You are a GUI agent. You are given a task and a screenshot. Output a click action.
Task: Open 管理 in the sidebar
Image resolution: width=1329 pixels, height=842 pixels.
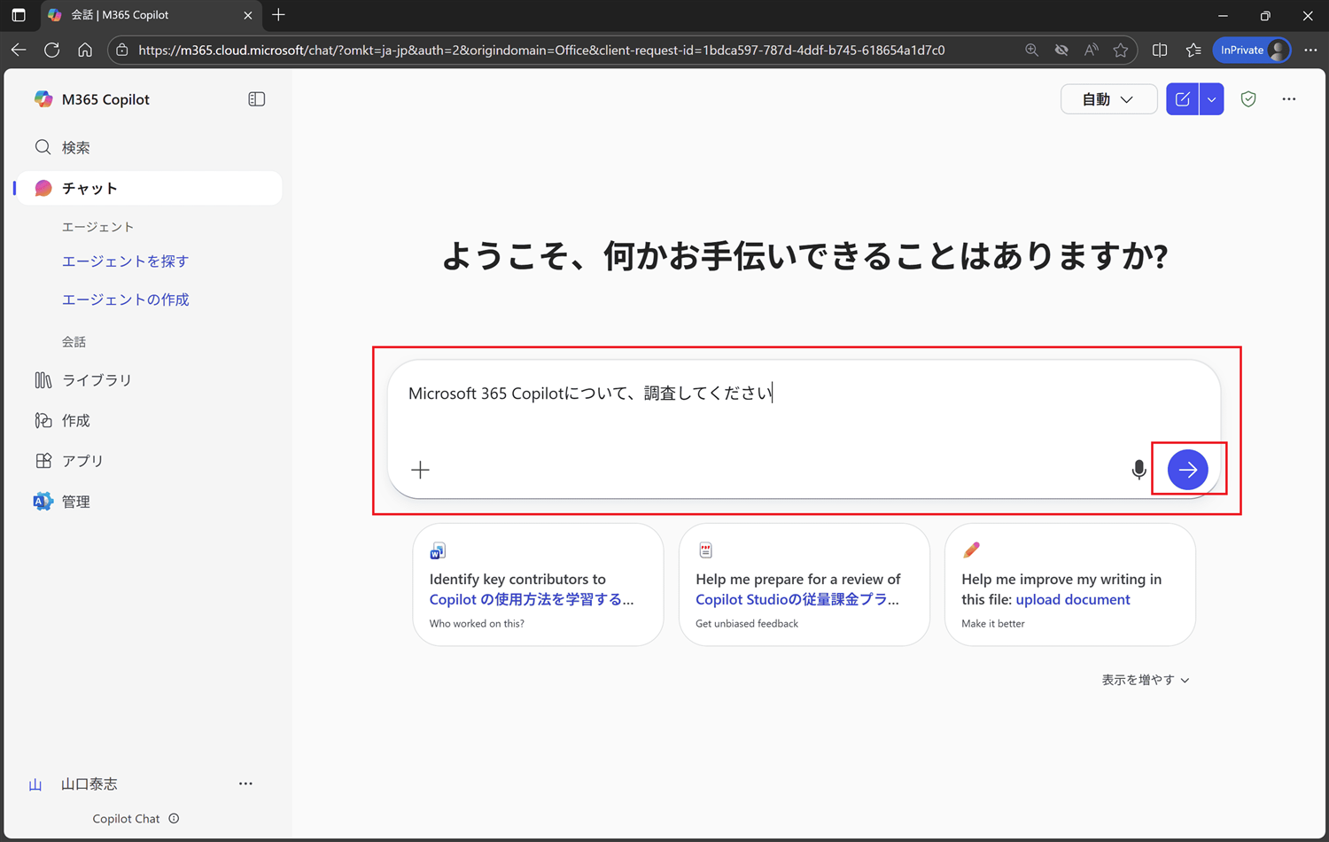(x=149, y=502)
